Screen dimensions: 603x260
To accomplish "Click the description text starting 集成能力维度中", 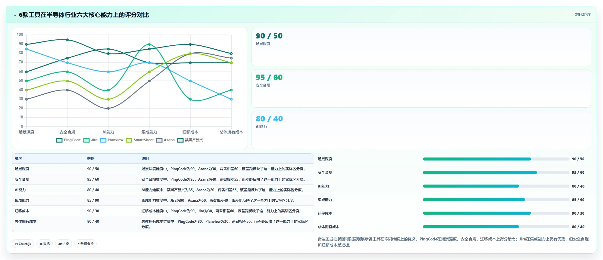I will [x=219, y=200].
